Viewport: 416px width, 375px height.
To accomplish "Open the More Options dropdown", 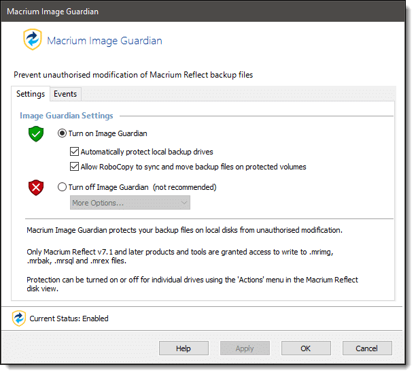I will (130, 203).
